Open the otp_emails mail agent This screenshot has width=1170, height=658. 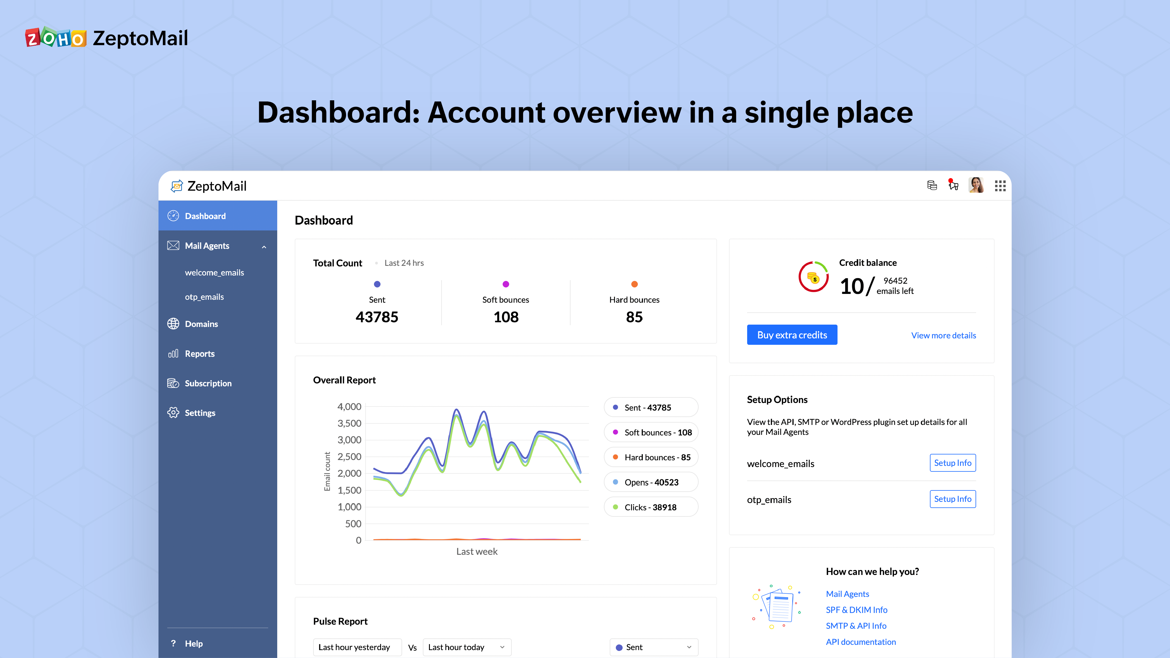point(204,297)
